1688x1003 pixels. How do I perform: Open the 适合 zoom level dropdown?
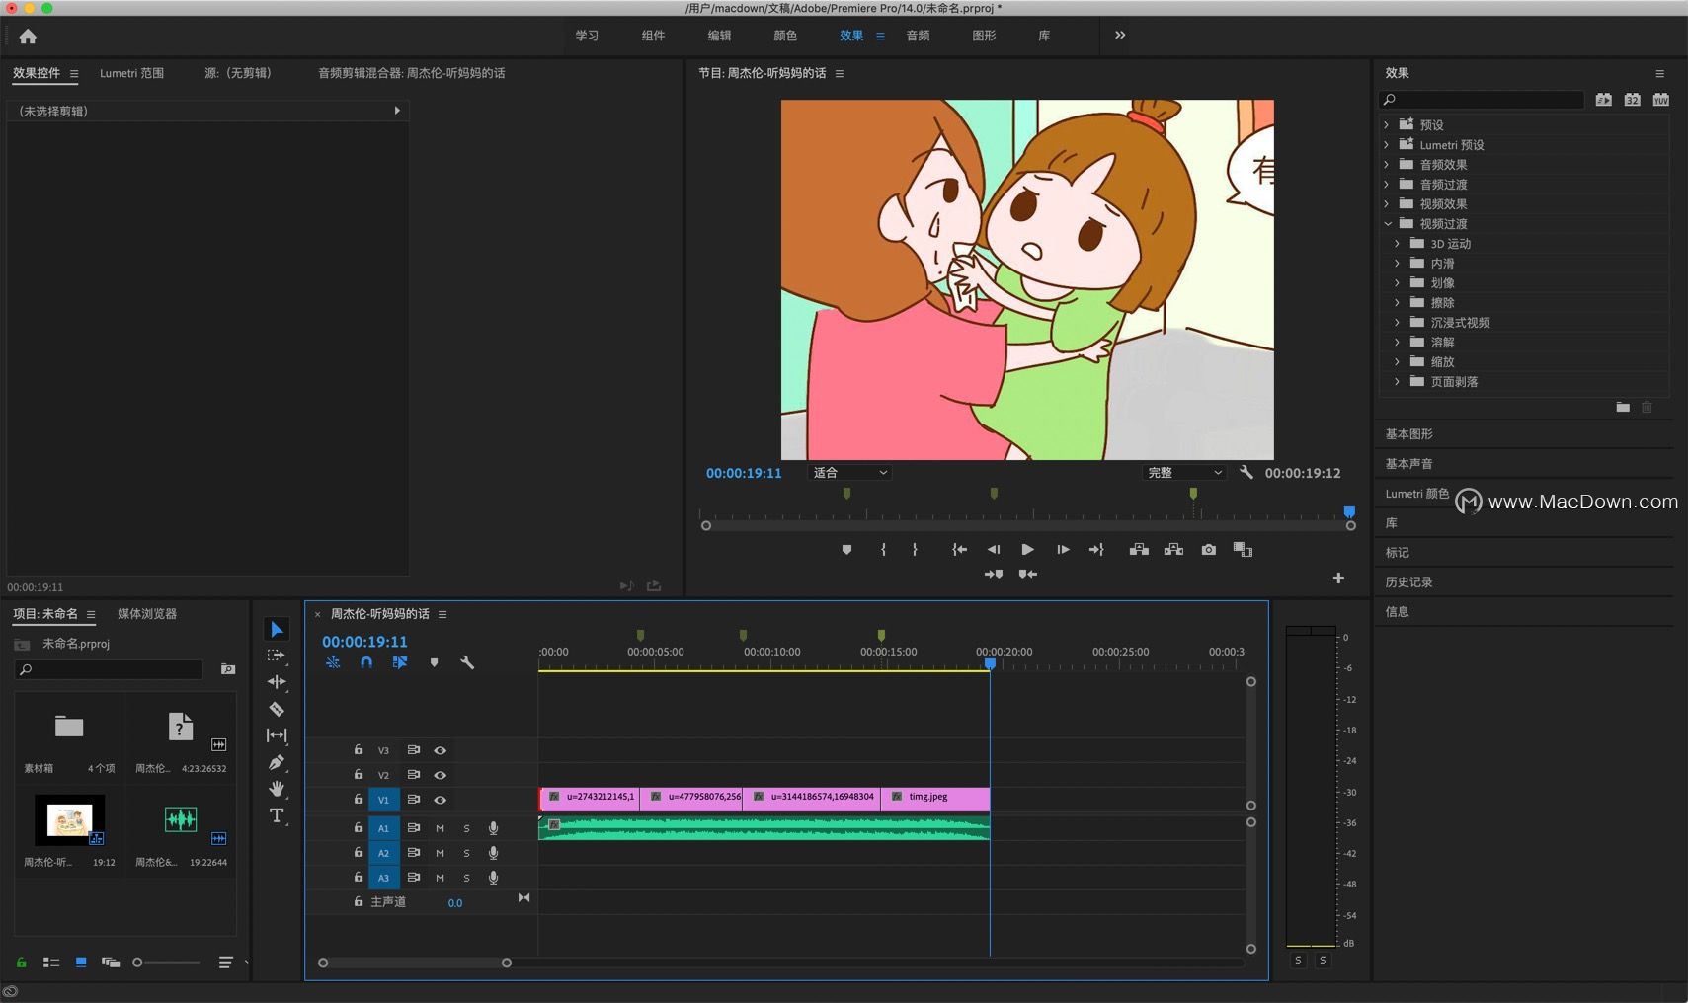849,473
